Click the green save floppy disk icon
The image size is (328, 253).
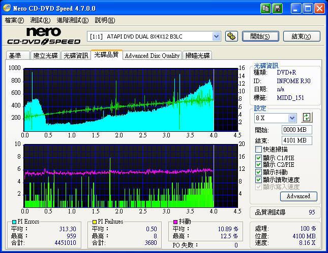(x=278, y=9)
